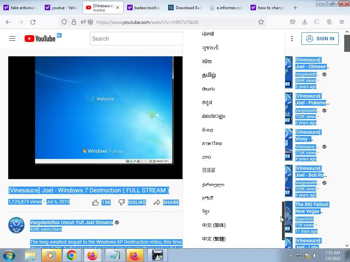Switch to 'badass toolbar' tab
This screenshot has height=262, width=350.
(x=144, y=8)
